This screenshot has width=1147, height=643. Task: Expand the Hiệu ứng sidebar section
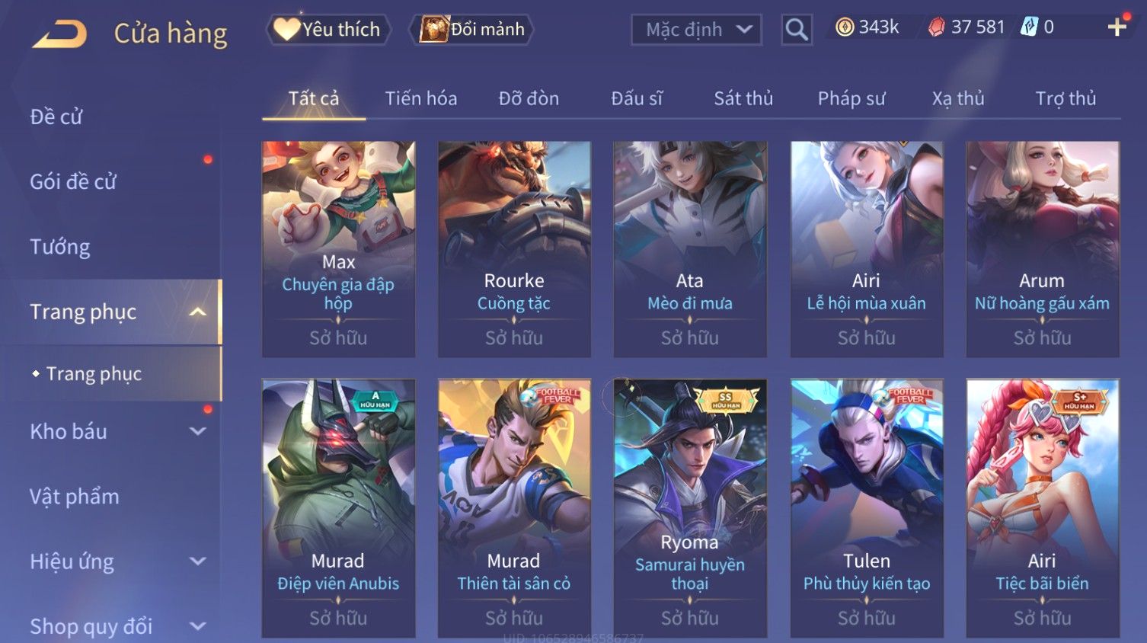tap(198, 561)
